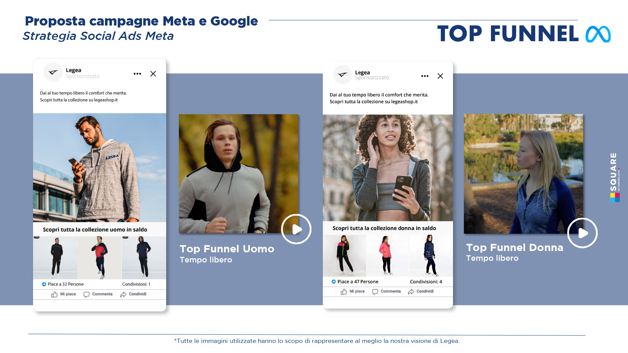Select the red and navy men's tracksuit thumbnail
Viewport: 628px width, 353px height.
(x=99, y=258)
